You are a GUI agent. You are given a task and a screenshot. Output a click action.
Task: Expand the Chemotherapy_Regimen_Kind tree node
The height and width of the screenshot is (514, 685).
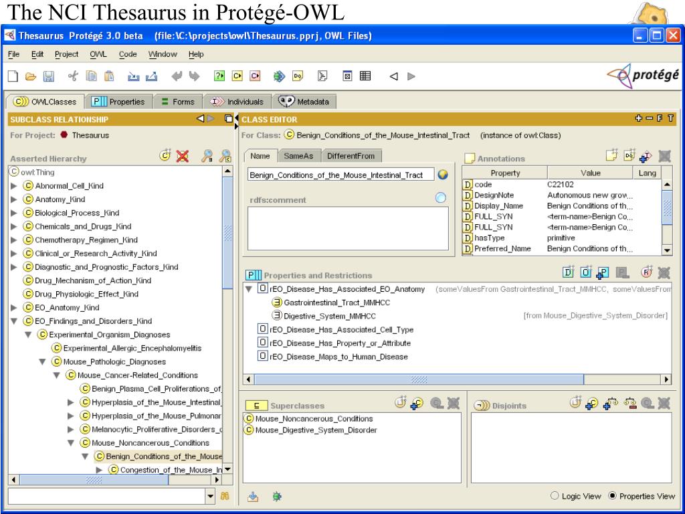[14, 240]
